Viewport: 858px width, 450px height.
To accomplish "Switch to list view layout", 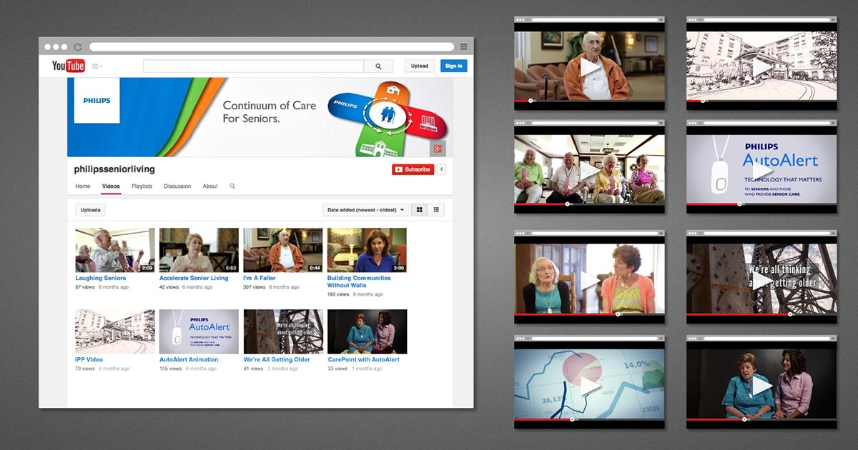I will coord(436,210).
